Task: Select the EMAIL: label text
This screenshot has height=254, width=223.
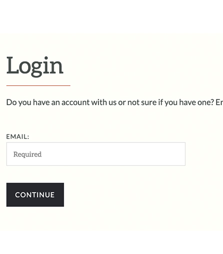Action: tap(18, 137)
